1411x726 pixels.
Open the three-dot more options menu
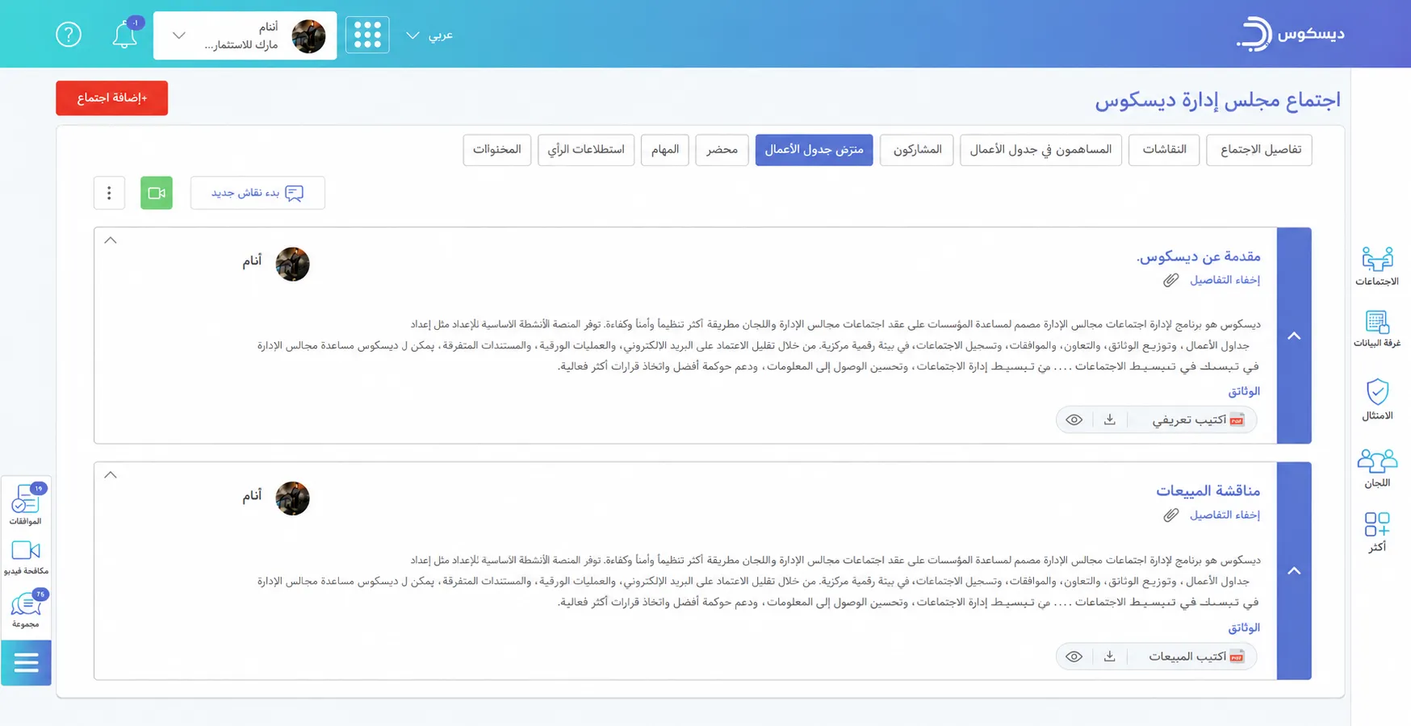[109, 194]
